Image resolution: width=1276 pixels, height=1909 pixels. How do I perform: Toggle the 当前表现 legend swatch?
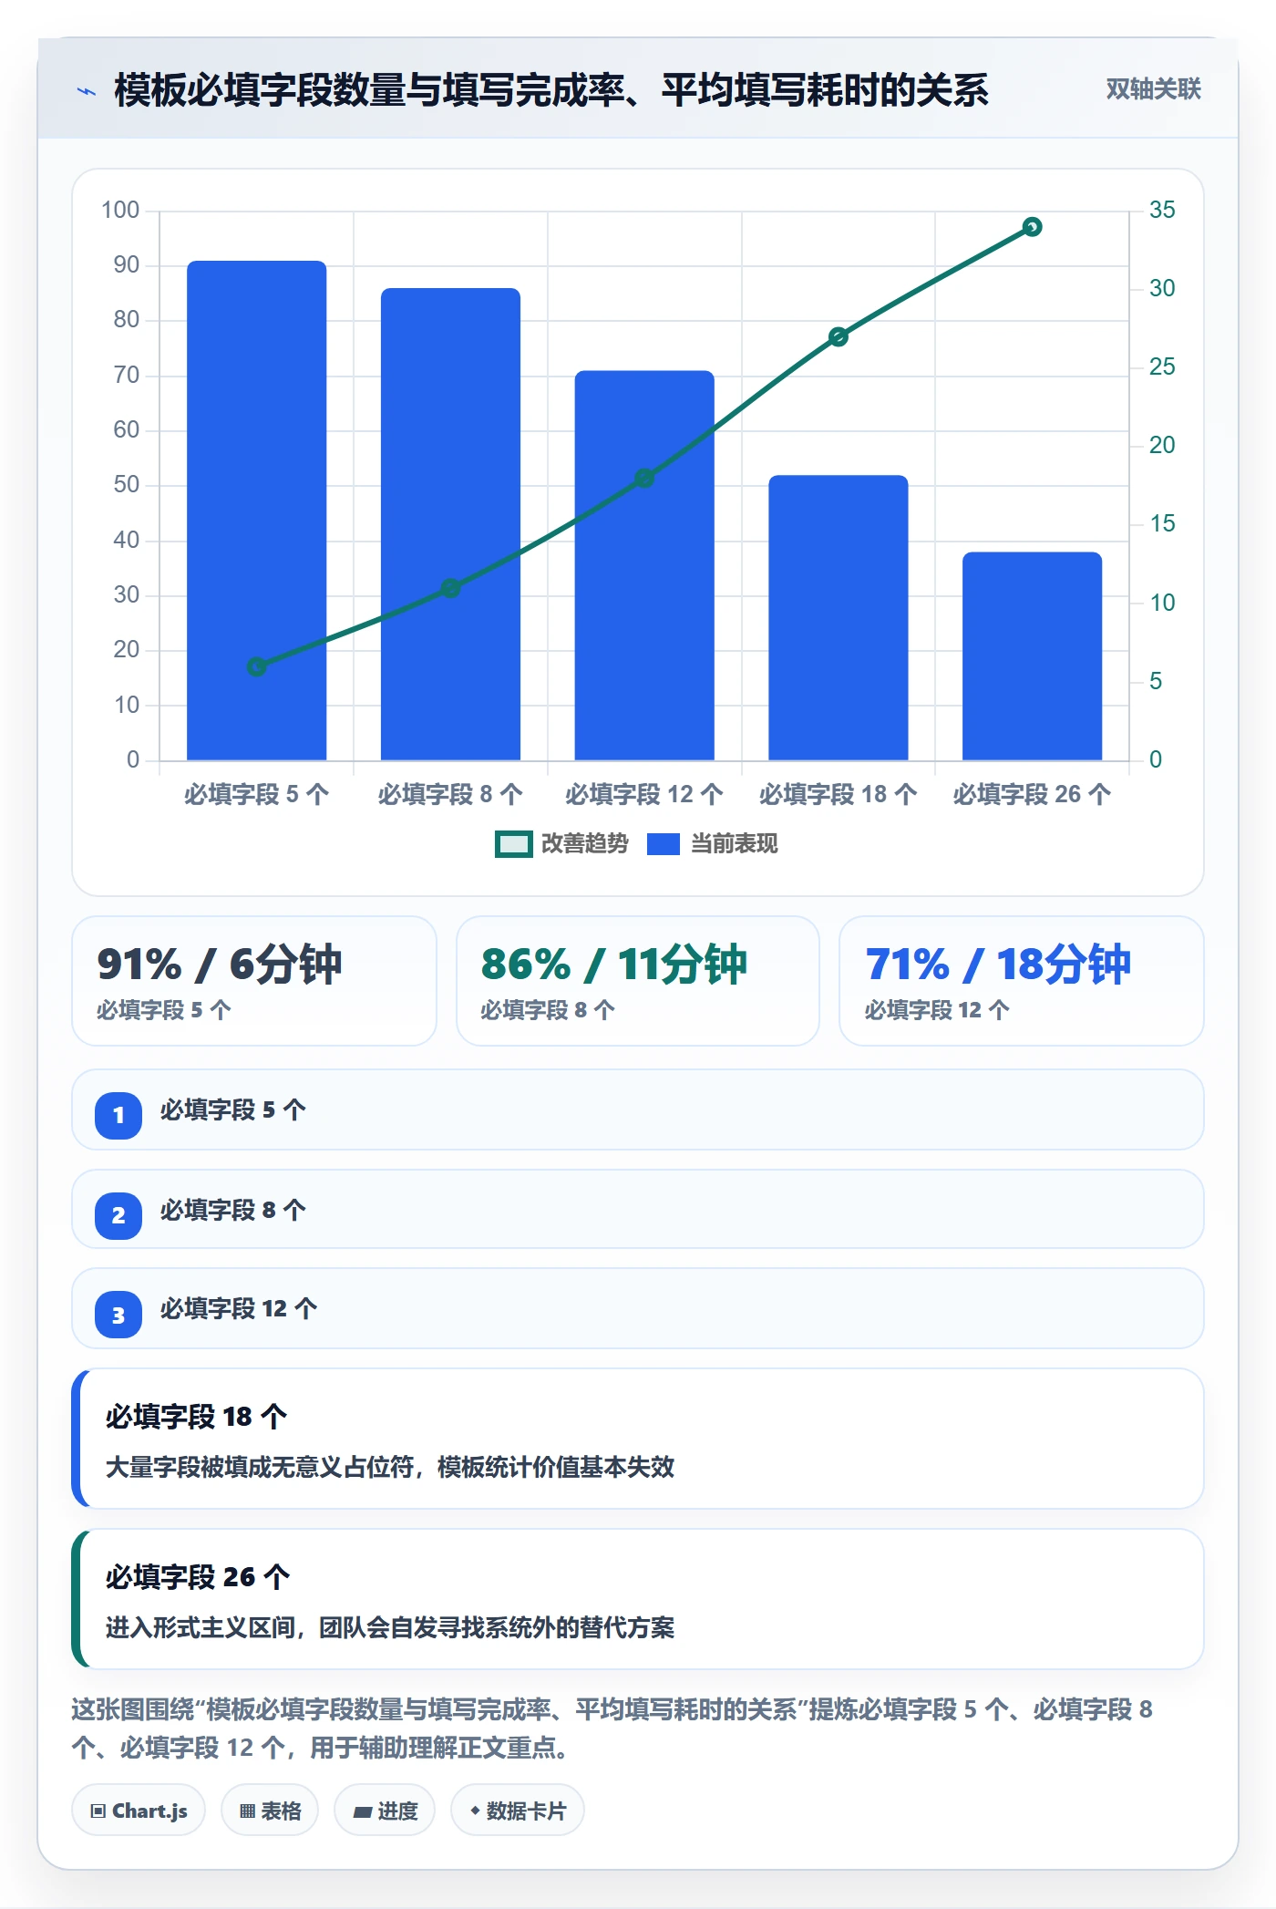pos(664,844)
